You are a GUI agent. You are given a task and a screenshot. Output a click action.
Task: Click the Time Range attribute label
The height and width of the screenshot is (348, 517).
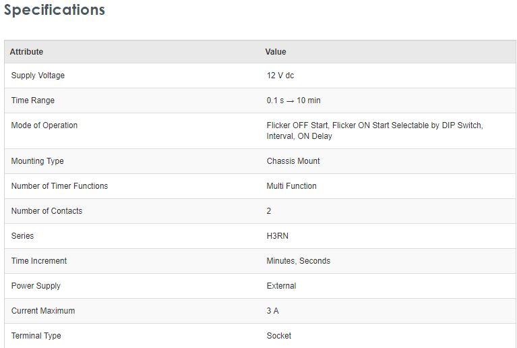click(x=33, y=100)
